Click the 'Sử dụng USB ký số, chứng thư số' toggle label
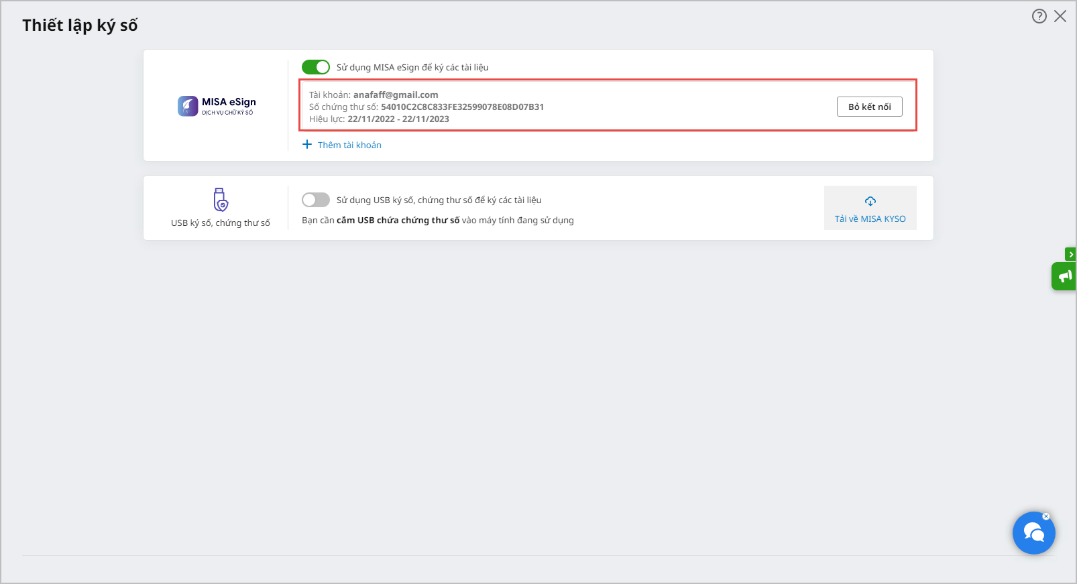Screen dimensions: 1077x584 coord(439,200)
